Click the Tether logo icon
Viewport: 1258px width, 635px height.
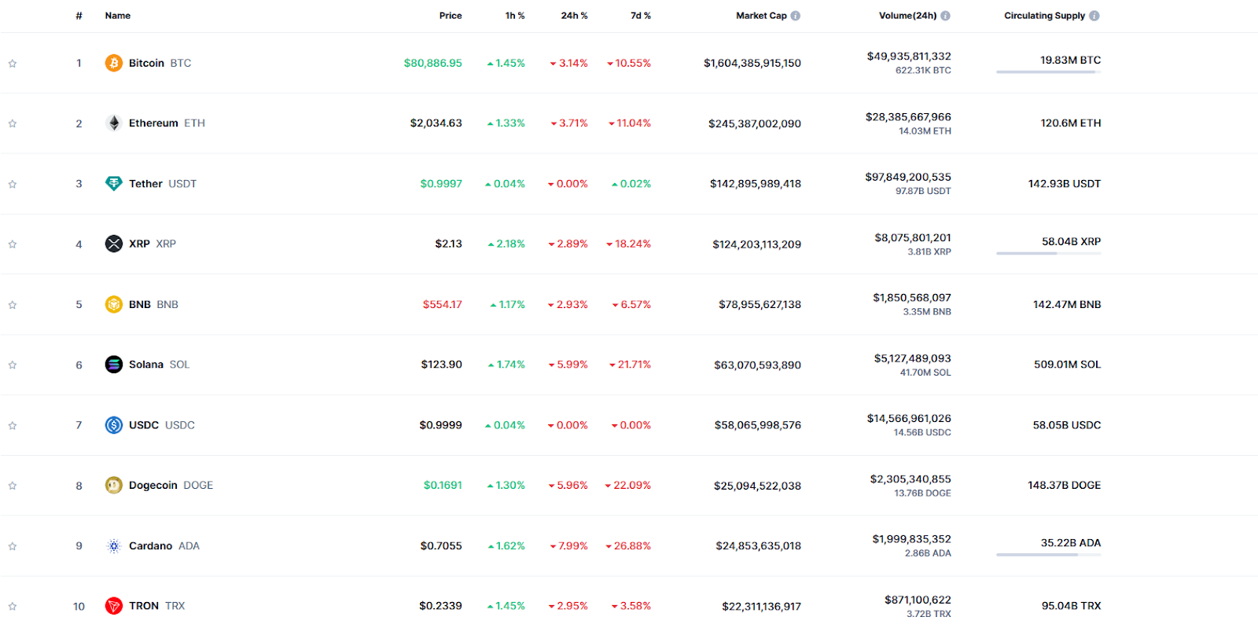[x=114, y=184]
